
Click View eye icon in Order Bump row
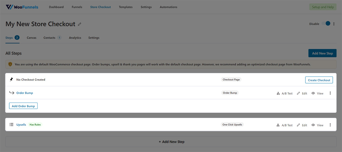[313, 93]
